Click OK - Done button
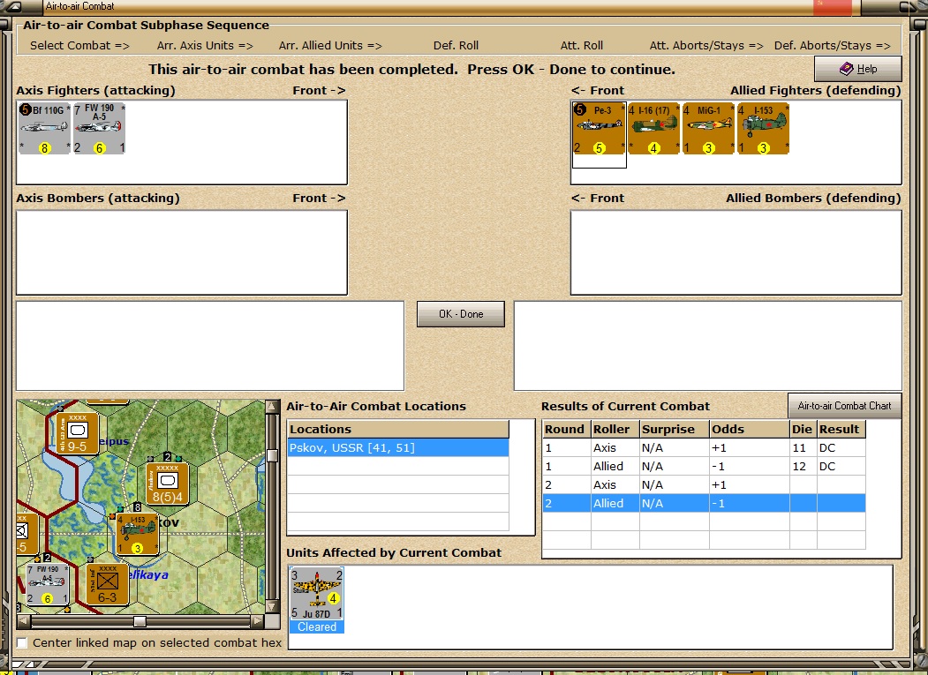The height and width of the screenshot is (675, 928). click(461, 314)
